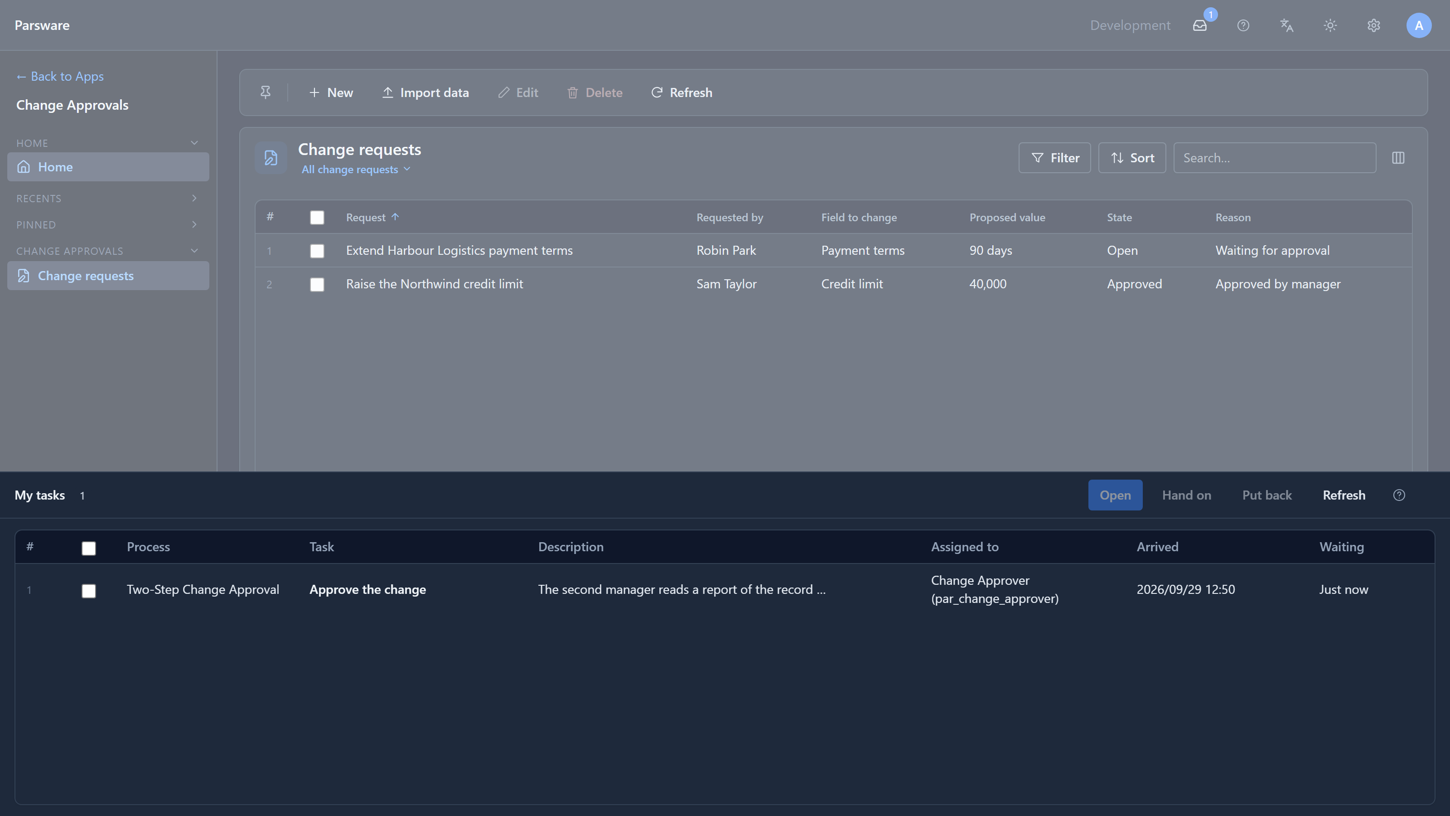Select Home in the sidebar
Screen dimensions: 1450x816
[108, 167]
